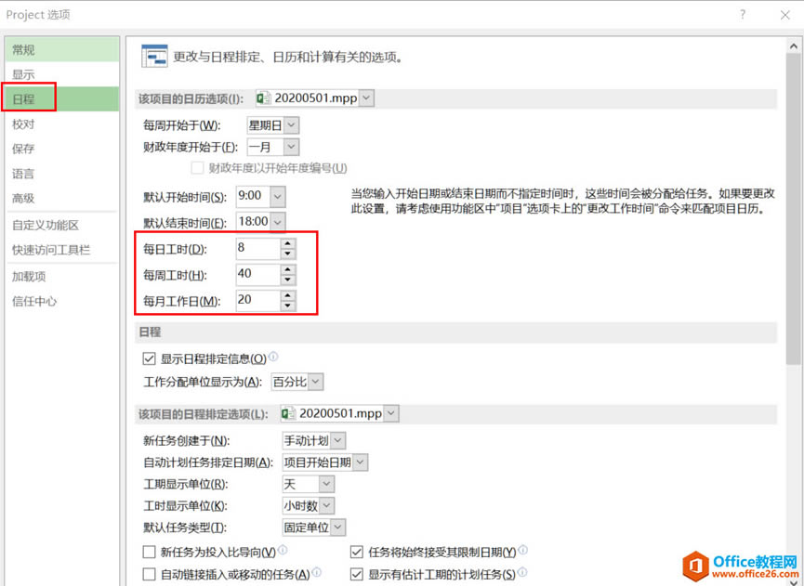This screenshot has height=586, width=804.
Task: Open the 高级 options category
Action: [61, 198]
